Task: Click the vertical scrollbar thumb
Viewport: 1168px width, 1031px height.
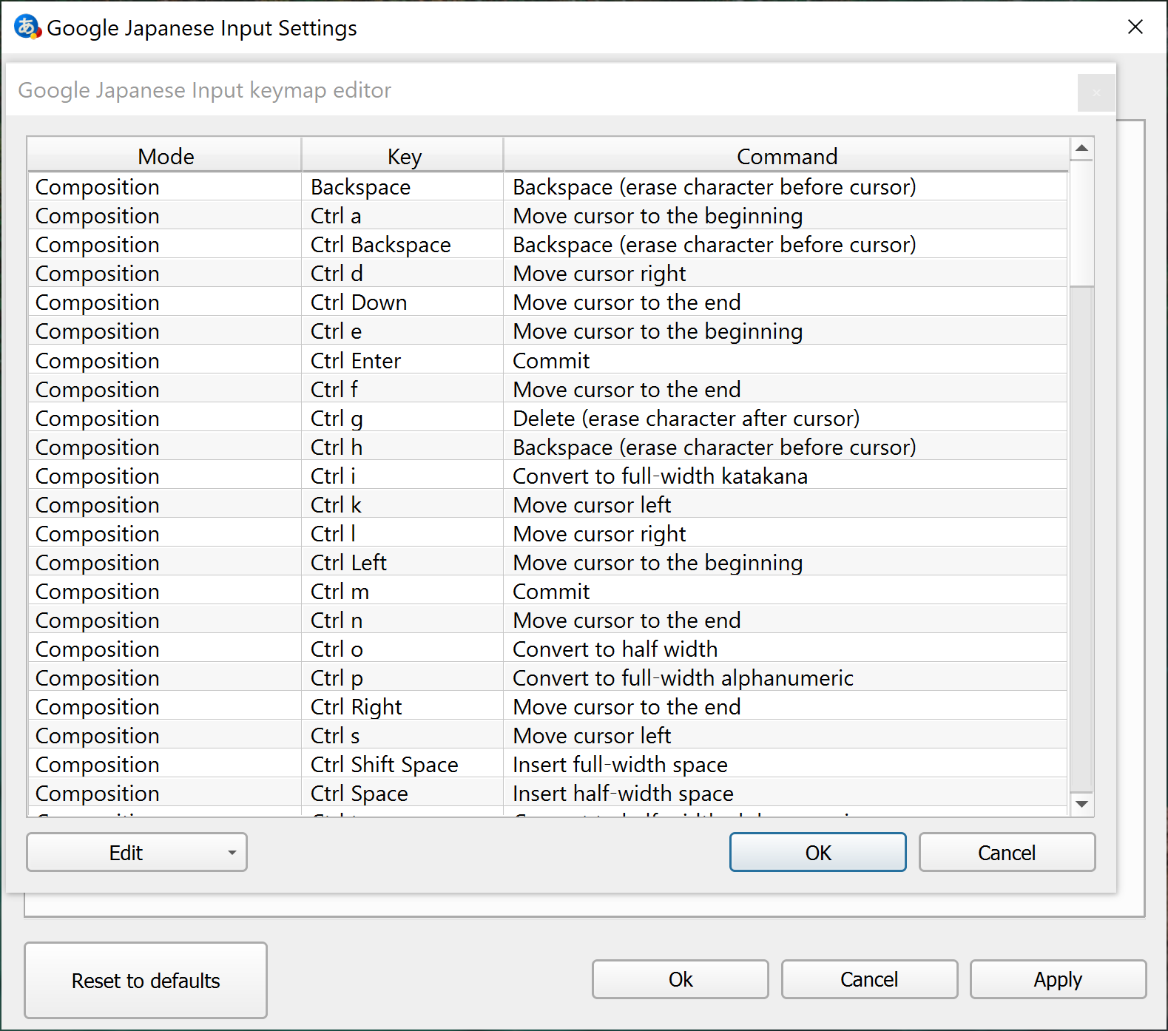Action: (1082, 223)
